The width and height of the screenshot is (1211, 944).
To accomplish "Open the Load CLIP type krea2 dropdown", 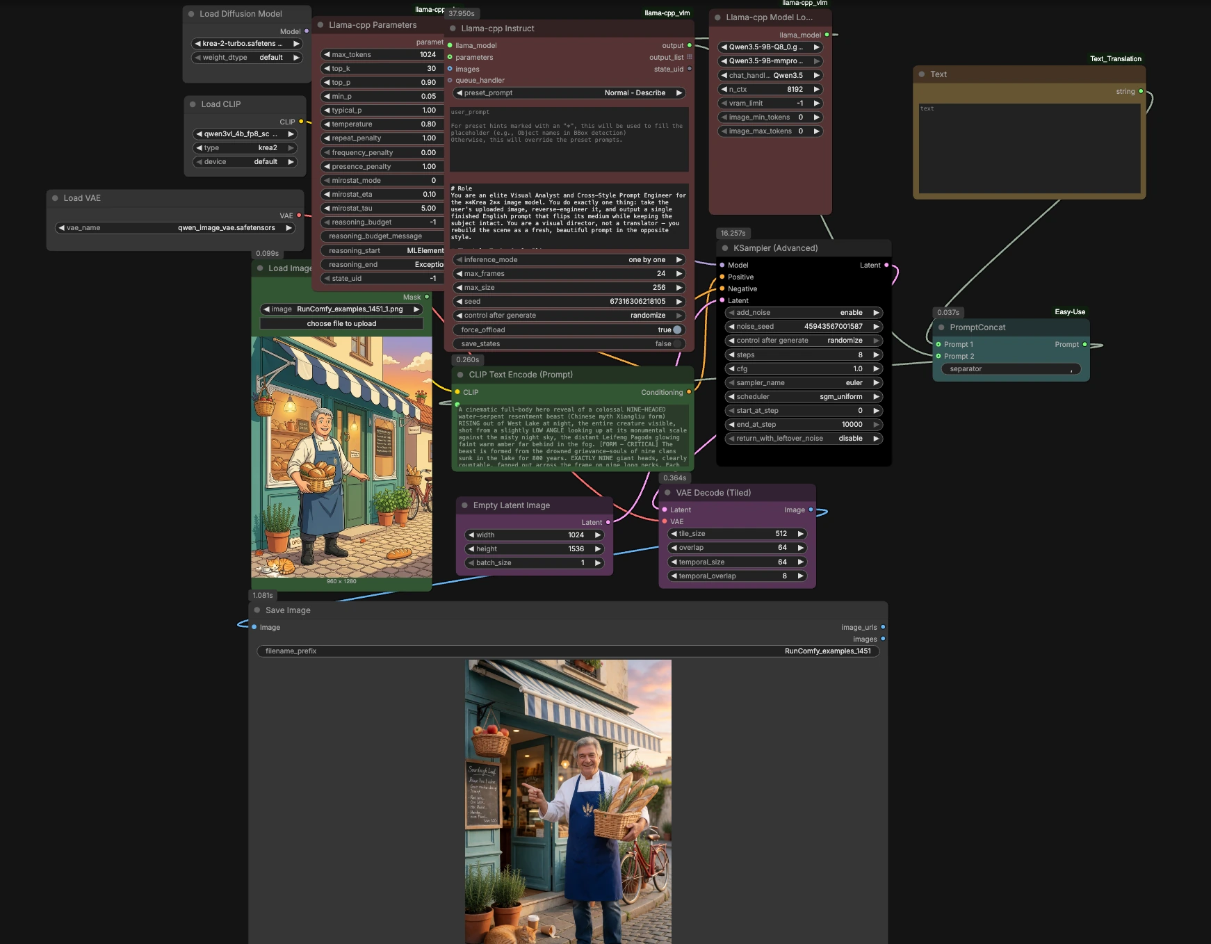I will pyautogui.click(x=245, y=148).
